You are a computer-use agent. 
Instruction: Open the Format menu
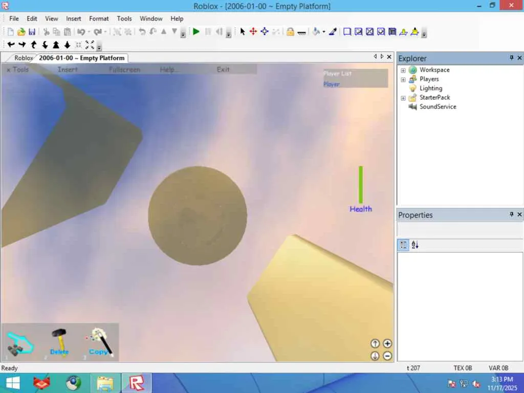click(x=99, y=19)
